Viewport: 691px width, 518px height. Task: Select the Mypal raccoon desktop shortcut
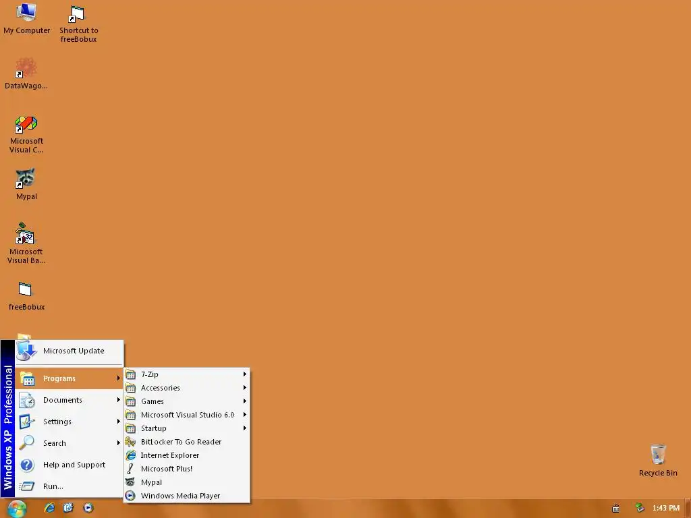tap(26, 184)
